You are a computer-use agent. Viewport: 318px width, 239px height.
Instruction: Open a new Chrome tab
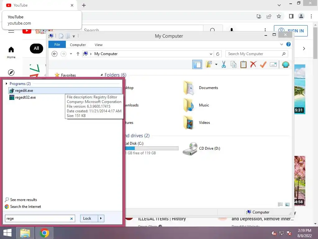84,5
